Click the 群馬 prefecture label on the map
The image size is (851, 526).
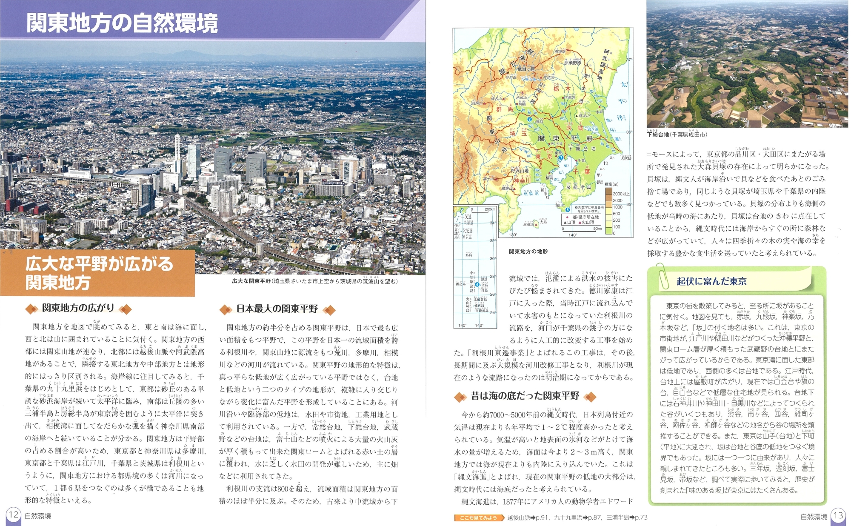(x=505, y=109)
